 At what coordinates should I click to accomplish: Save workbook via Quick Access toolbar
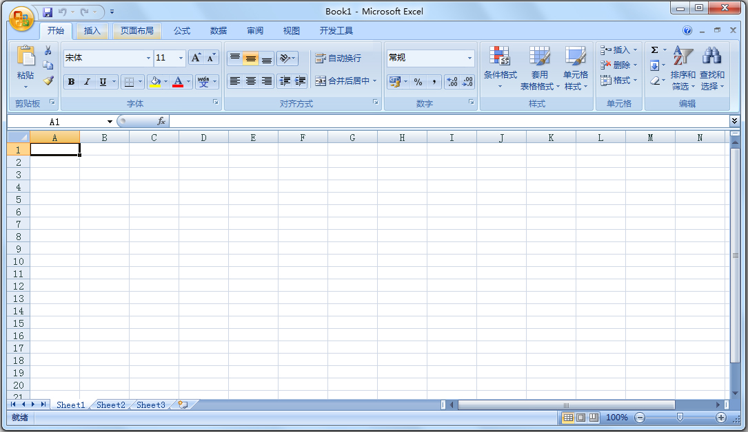tap(48, 12)
